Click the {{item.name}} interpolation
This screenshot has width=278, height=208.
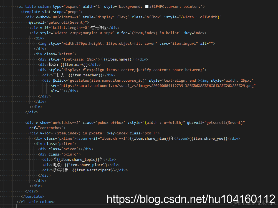(118, 59)
